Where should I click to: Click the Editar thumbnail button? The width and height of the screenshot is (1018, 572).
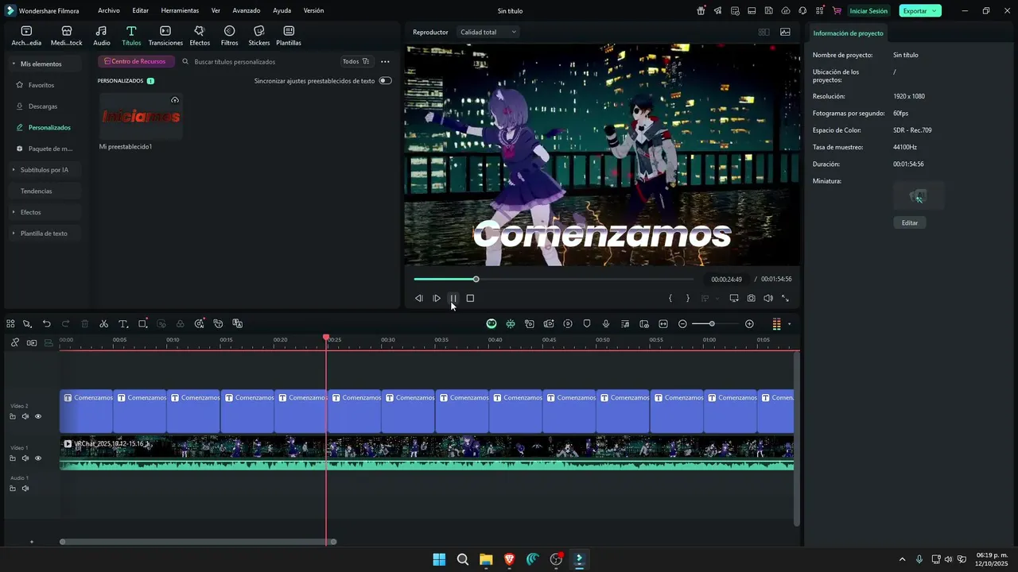click(910, 223)
